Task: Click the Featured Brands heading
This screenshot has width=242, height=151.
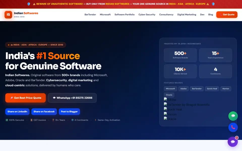Action: tap(173, 83)
